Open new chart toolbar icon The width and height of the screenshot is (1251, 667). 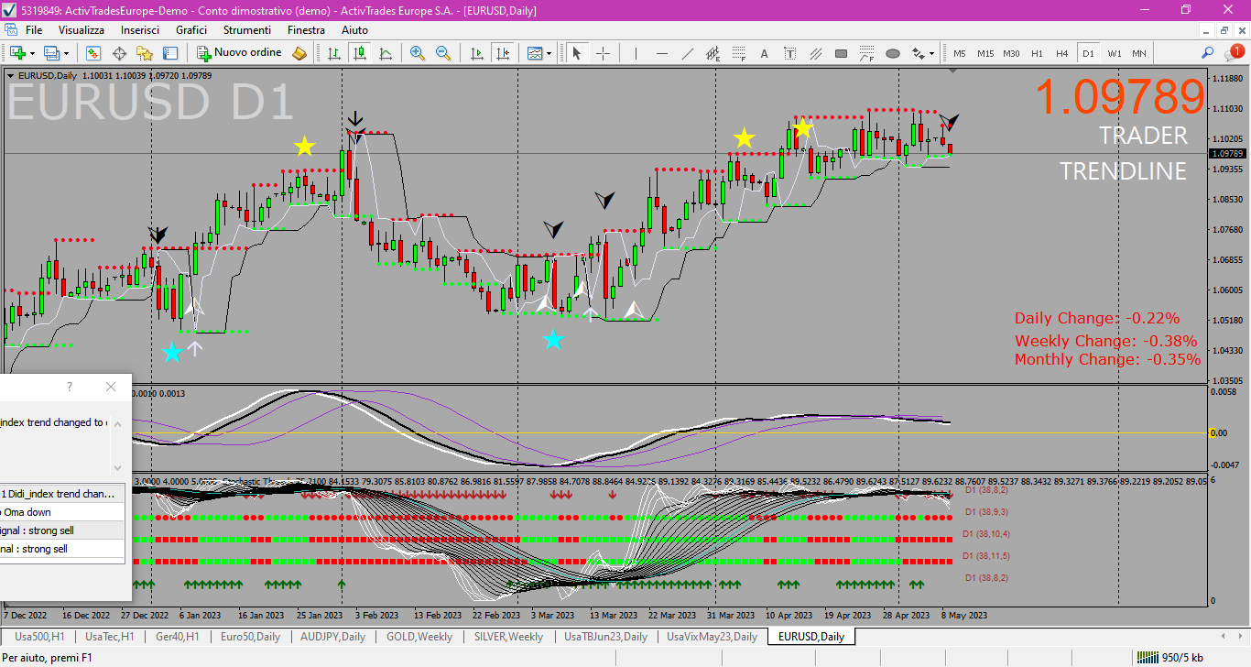(16, 53)
